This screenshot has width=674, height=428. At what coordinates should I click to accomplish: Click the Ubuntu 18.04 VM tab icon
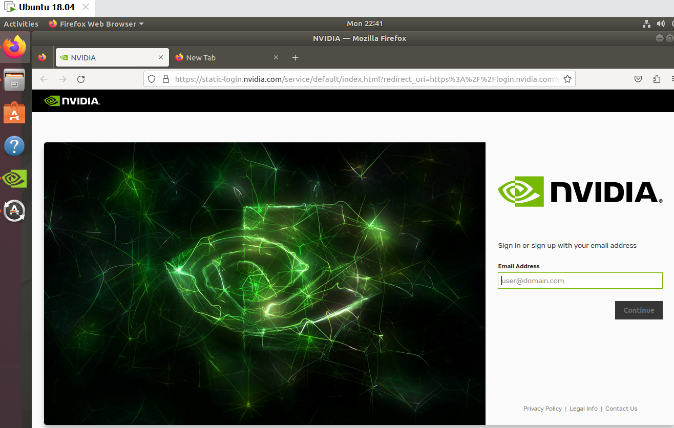coord(10,7)
